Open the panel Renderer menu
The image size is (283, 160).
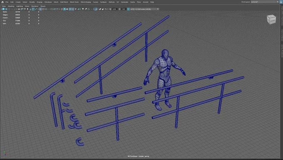[35, 6]
